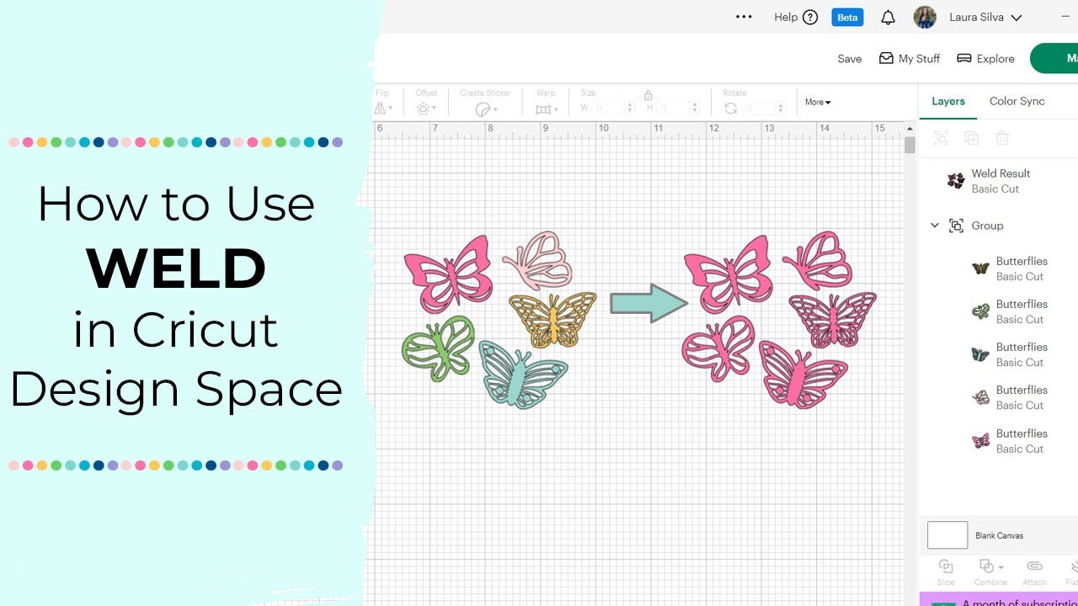Click the green Make button

[x=1055, y=59]
